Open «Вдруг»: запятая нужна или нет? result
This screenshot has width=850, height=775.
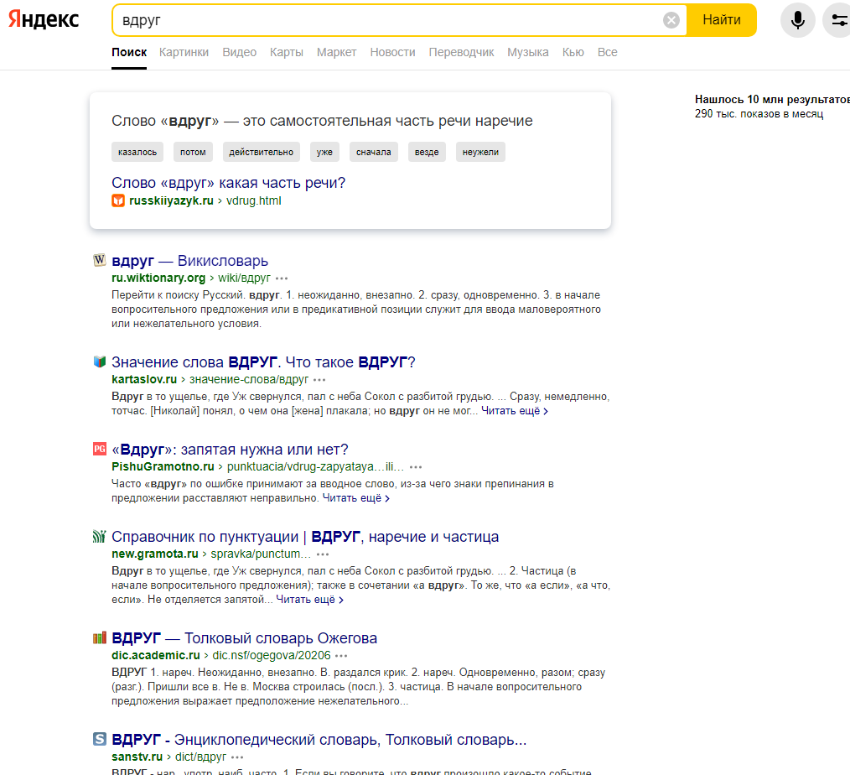coord(230,450)
